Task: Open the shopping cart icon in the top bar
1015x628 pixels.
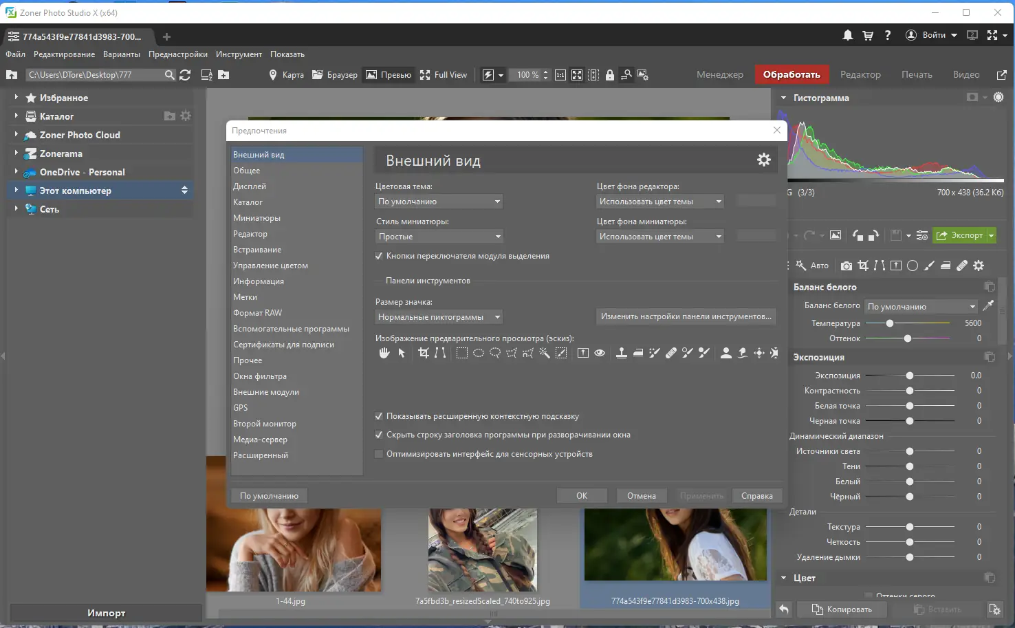Action: (868, 35)
